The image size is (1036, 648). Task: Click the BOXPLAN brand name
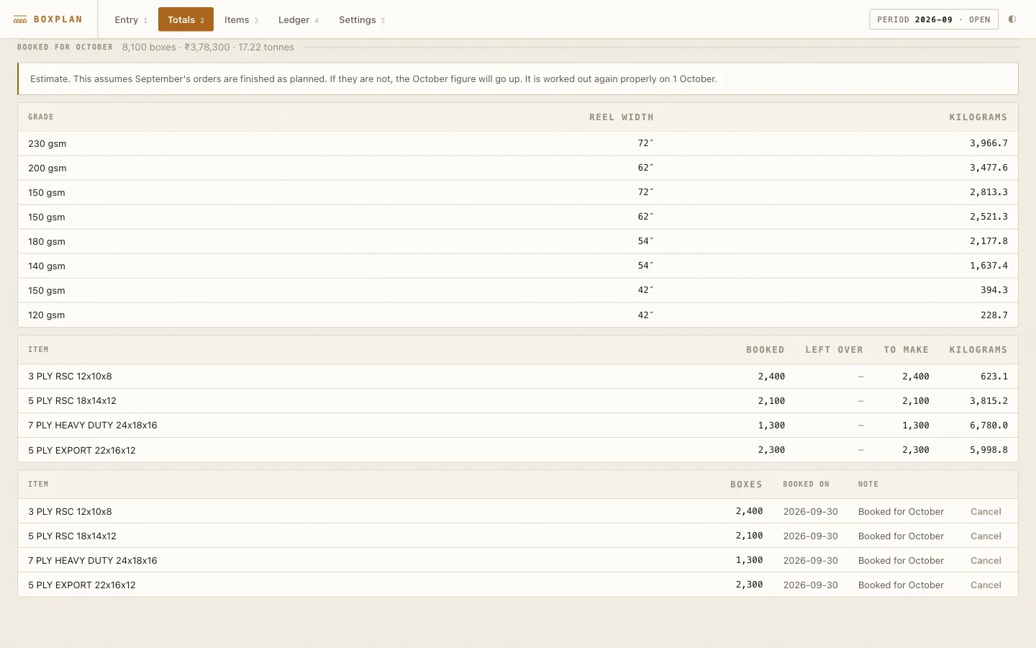tap(58, 19)
